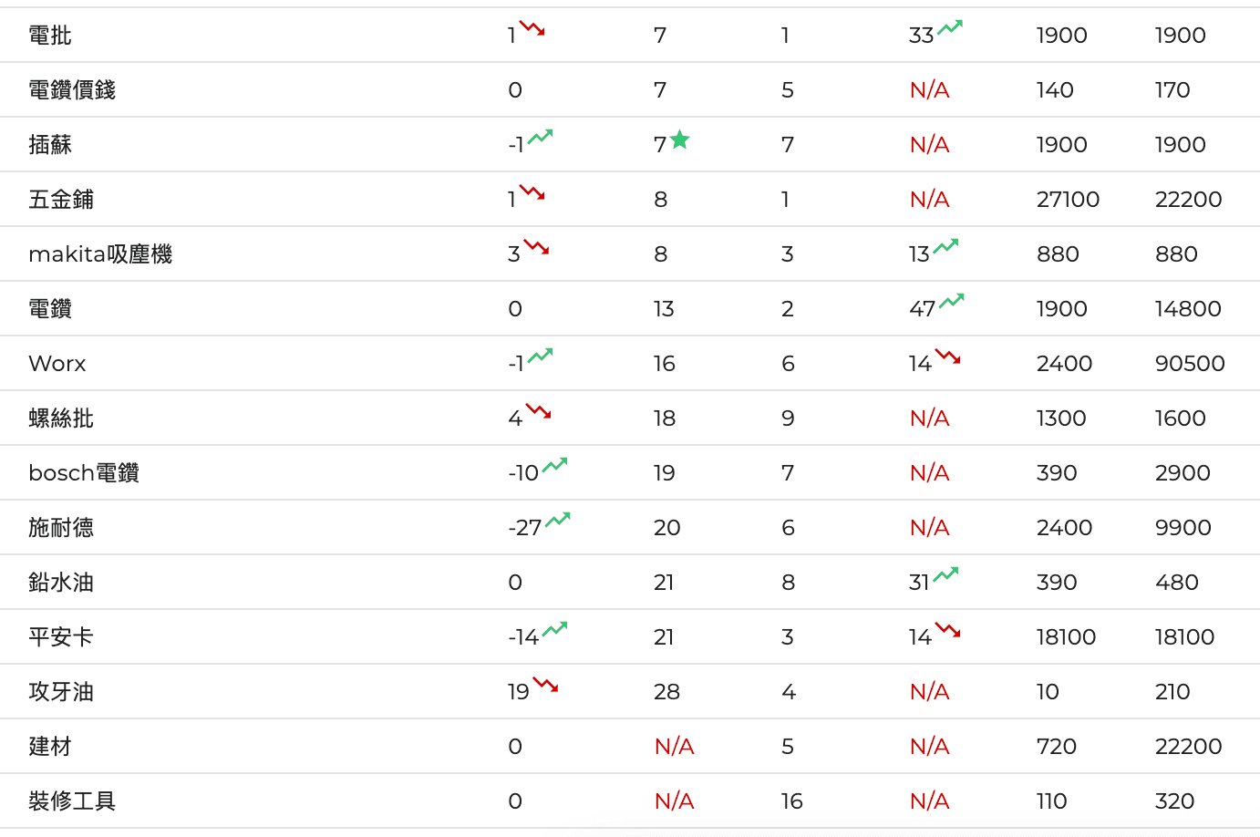Click the green up-trend arrow beside -10

[554, 465]
